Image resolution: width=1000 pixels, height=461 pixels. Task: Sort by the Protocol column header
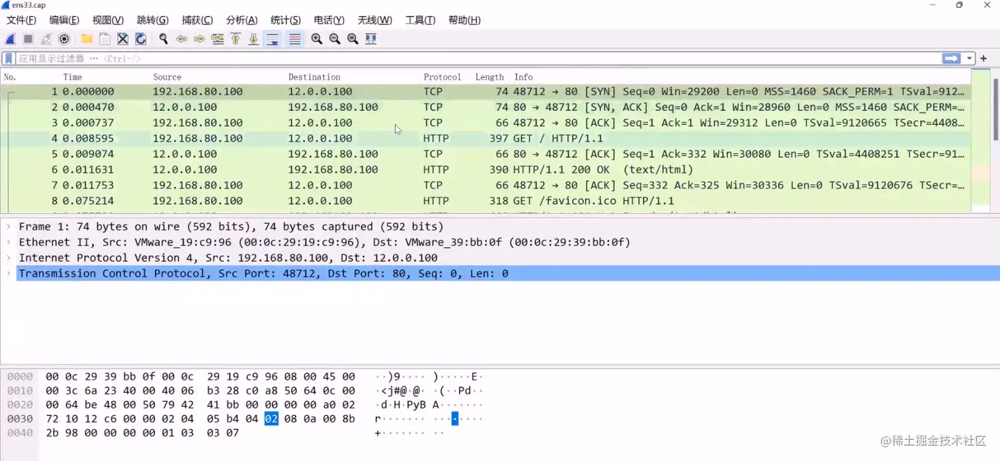pos(442,77)
